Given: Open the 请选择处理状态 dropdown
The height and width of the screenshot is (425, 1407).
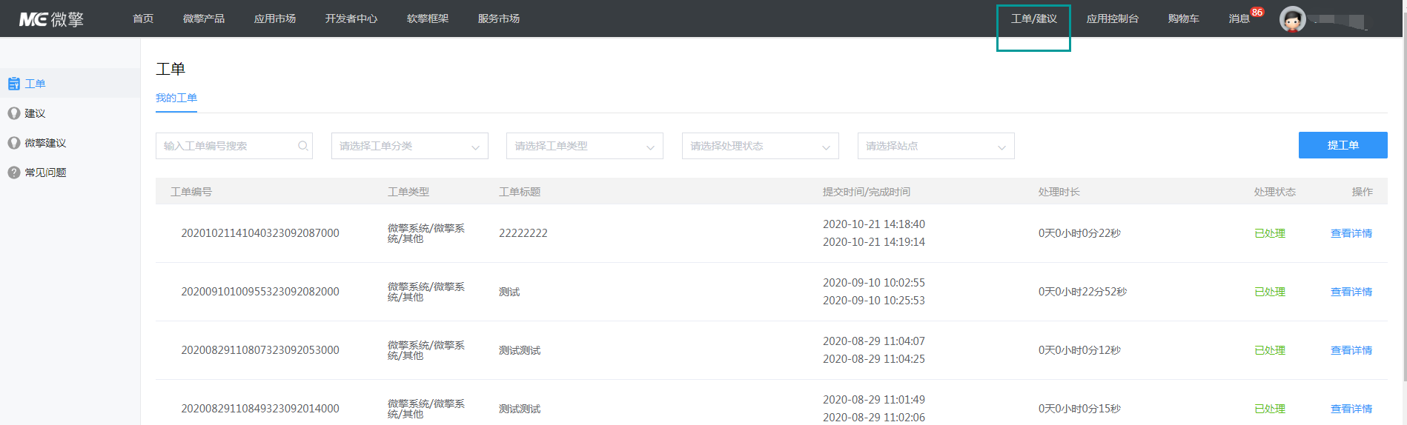Looking at the screenshot, I should point(760,146).
